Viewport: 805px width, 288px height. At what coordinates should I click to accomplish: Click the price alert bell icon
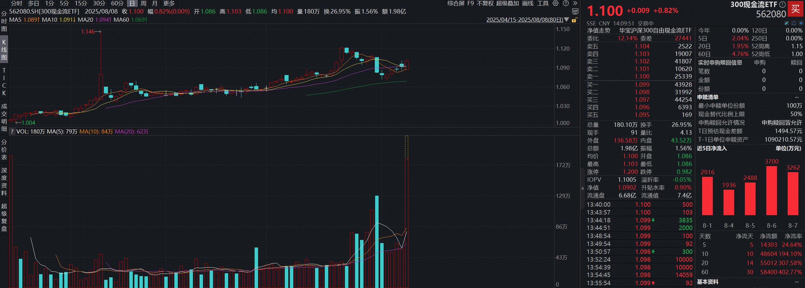coord(794,23)
